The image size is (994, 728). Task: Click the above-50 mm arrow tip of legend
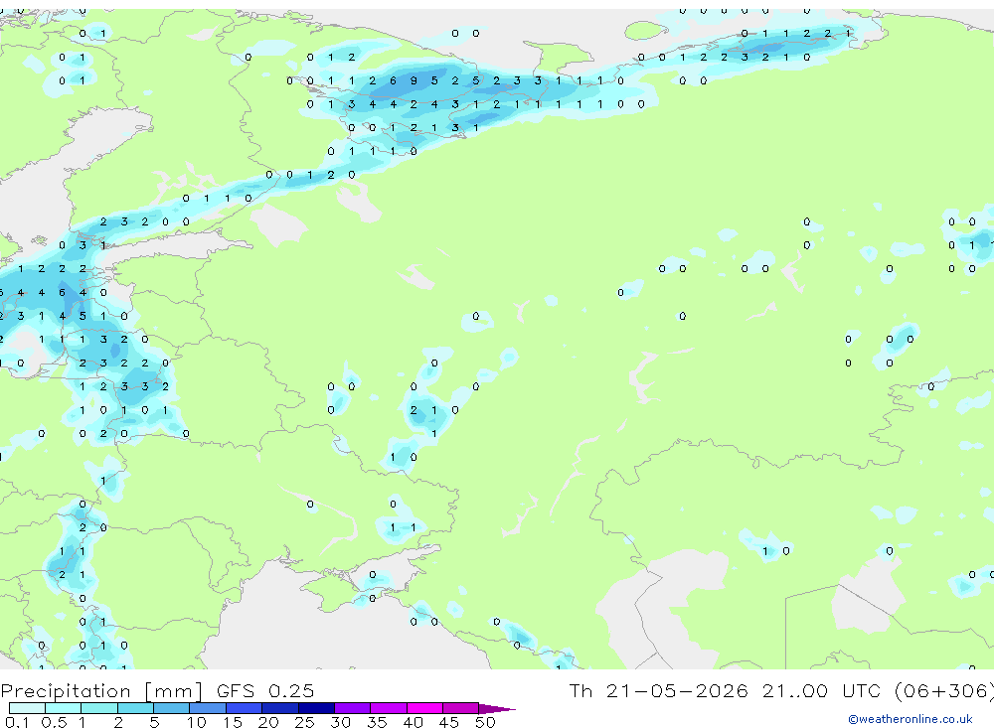pyautogui.click(x=497, y=708)
